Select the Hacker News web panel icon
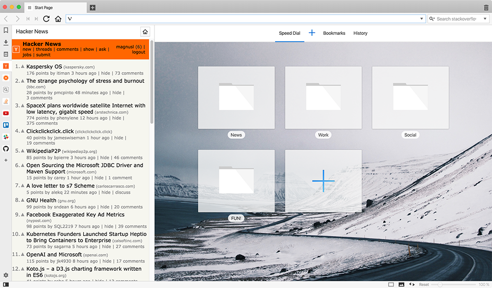492x288 pixels. [5, 66]
